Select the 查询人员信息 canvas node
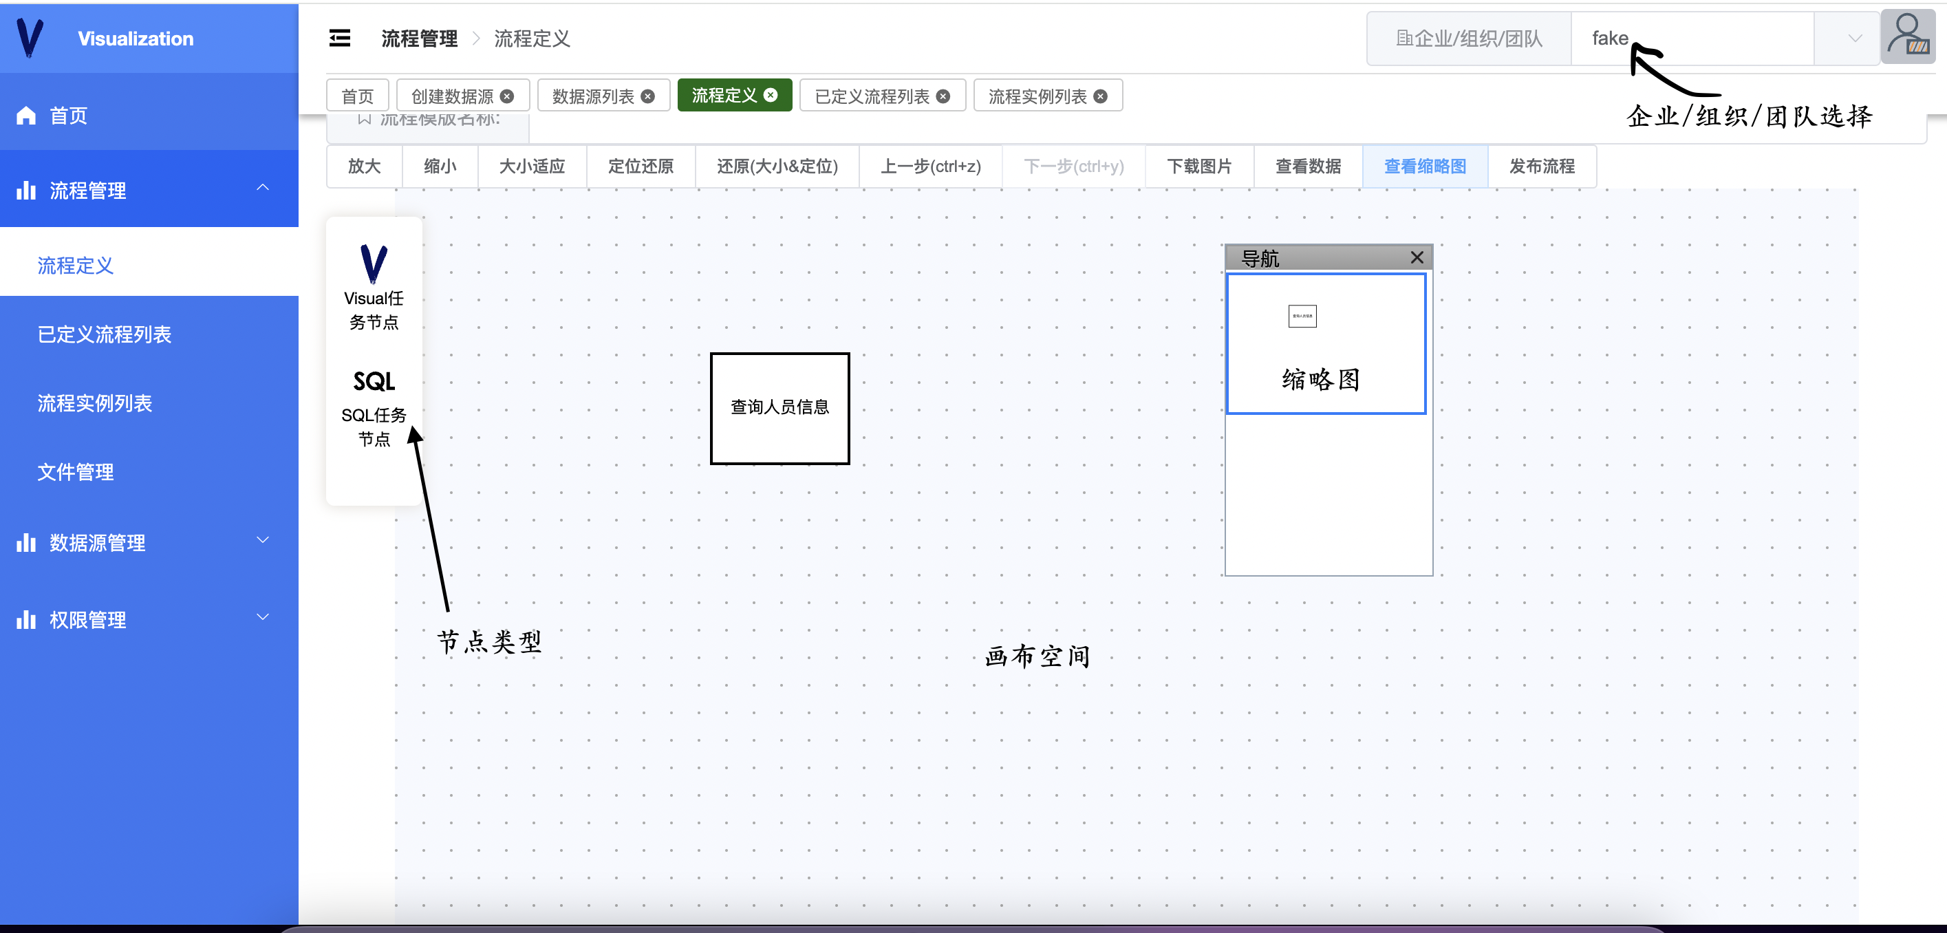Image resolution: width=1947 pixels, height=933 pixels. (x=779, y=408)
